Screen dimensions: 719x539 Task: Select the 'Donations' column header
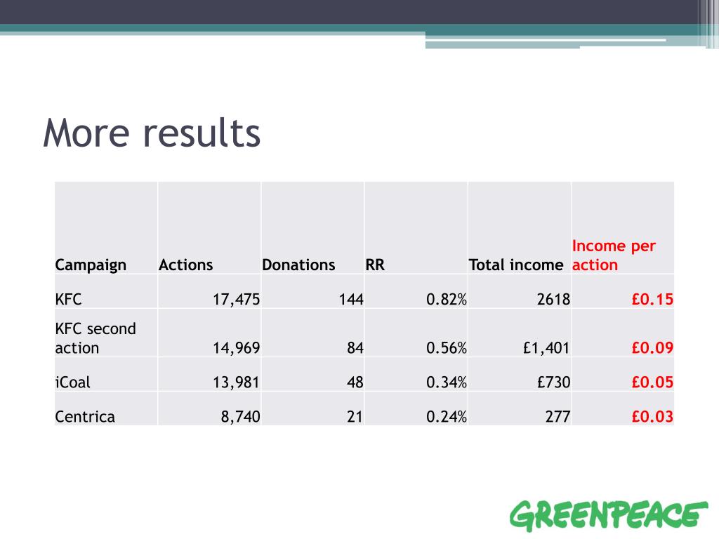coord(298,265)
